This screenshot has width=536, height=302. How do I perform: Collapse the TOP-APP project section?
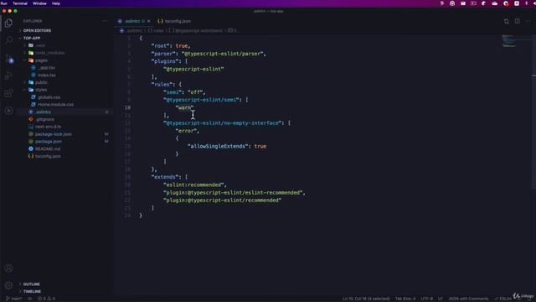tap(32, 38)
